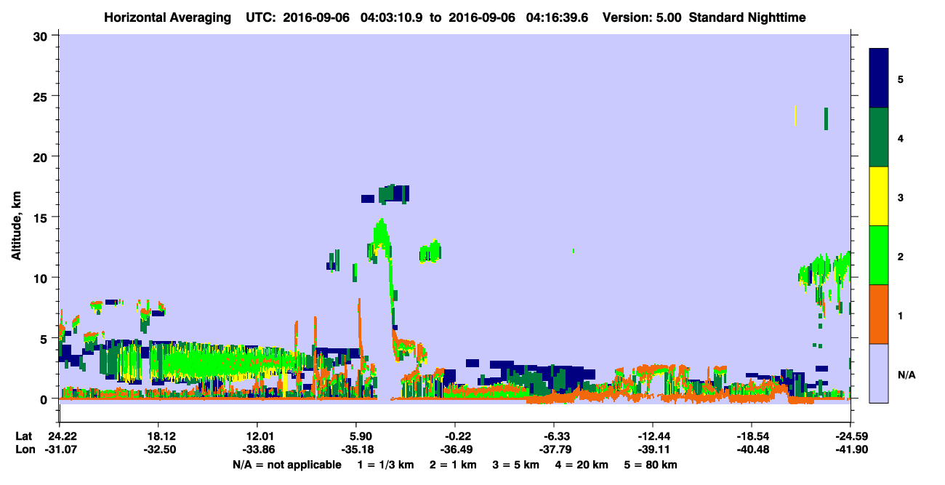945x485 pixels.
Task: Click the tall green convective tower near 14 km
Action: point(380,236)
